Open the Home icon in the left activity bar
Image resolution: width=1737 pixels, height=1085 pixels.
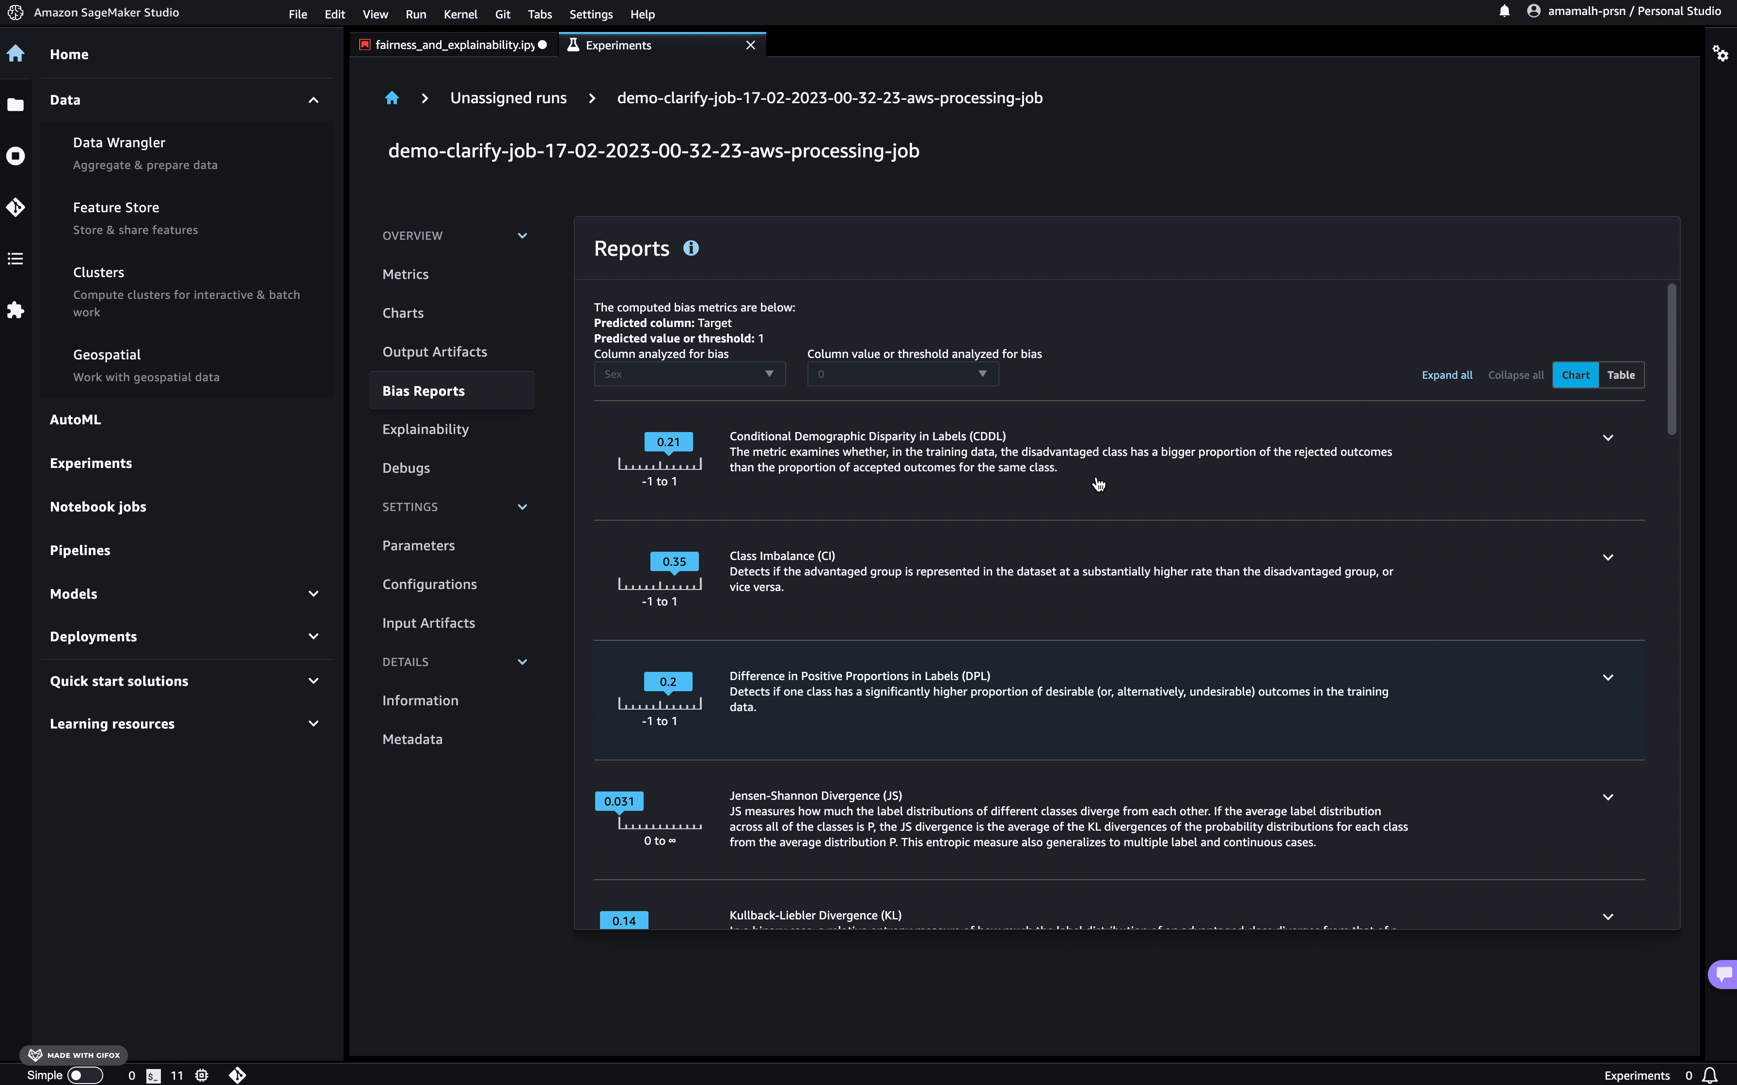point(16,54)
